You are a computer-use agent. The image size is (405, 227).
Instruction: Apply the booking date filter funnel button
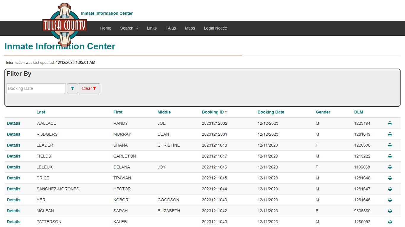(72, 88)
